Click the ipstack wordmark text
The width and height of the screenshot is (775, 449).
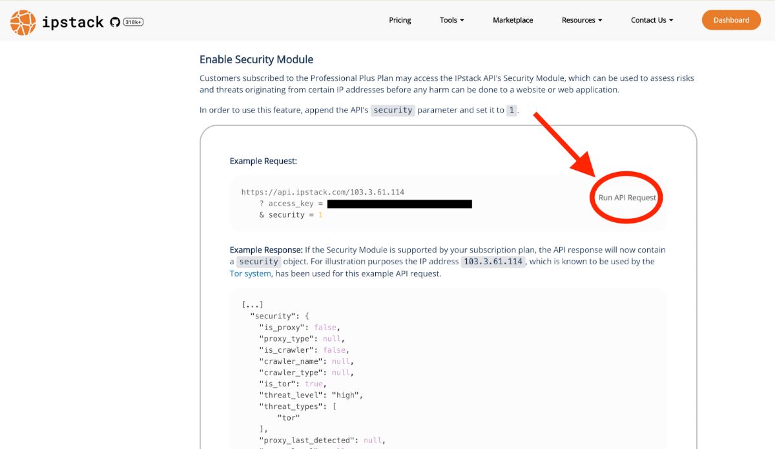pos(72,22)
